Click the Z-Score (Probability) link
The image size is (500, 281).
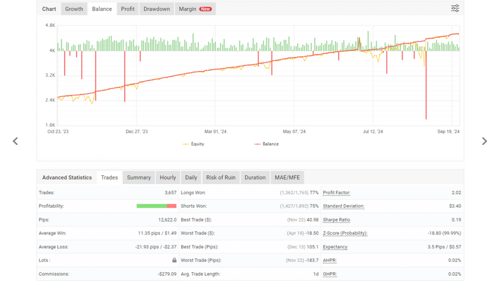pyautogui.click(x=345, y=233)
